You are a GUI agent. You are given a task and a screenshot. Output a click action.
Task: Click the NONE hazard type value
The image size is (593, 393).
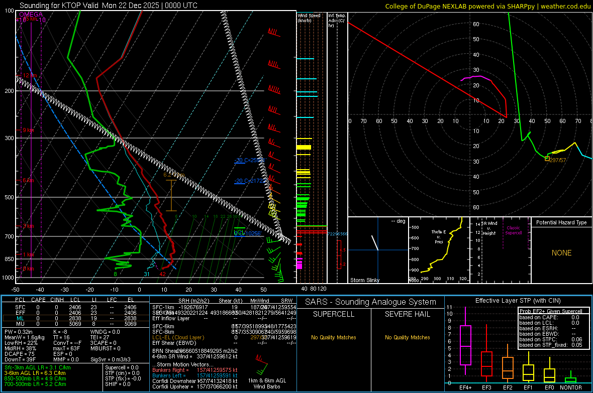(561, 253)
